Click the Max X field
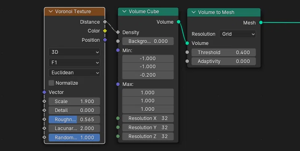The width and height of the screenshot is (300, 151). coord(148,93)
